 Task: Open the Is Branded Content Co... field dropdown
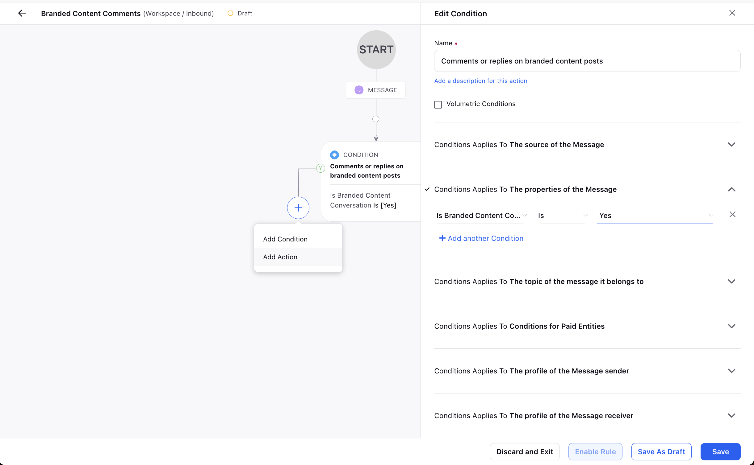pos(481,216)
